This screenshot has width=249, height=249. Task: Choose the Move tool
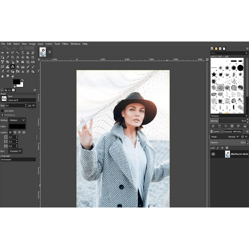(x=23, y=57)
